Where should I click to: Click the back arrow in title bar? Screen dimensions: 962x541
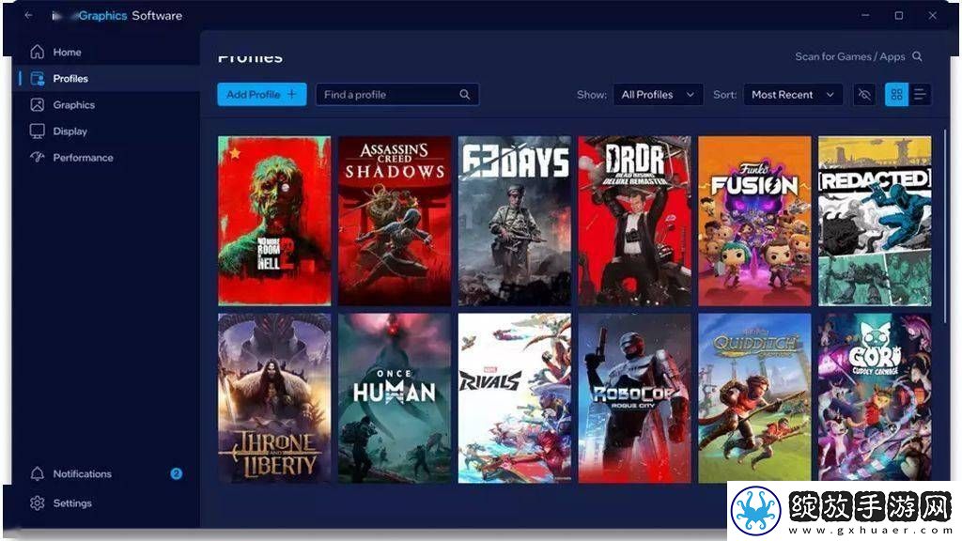[x=29, y=15]
